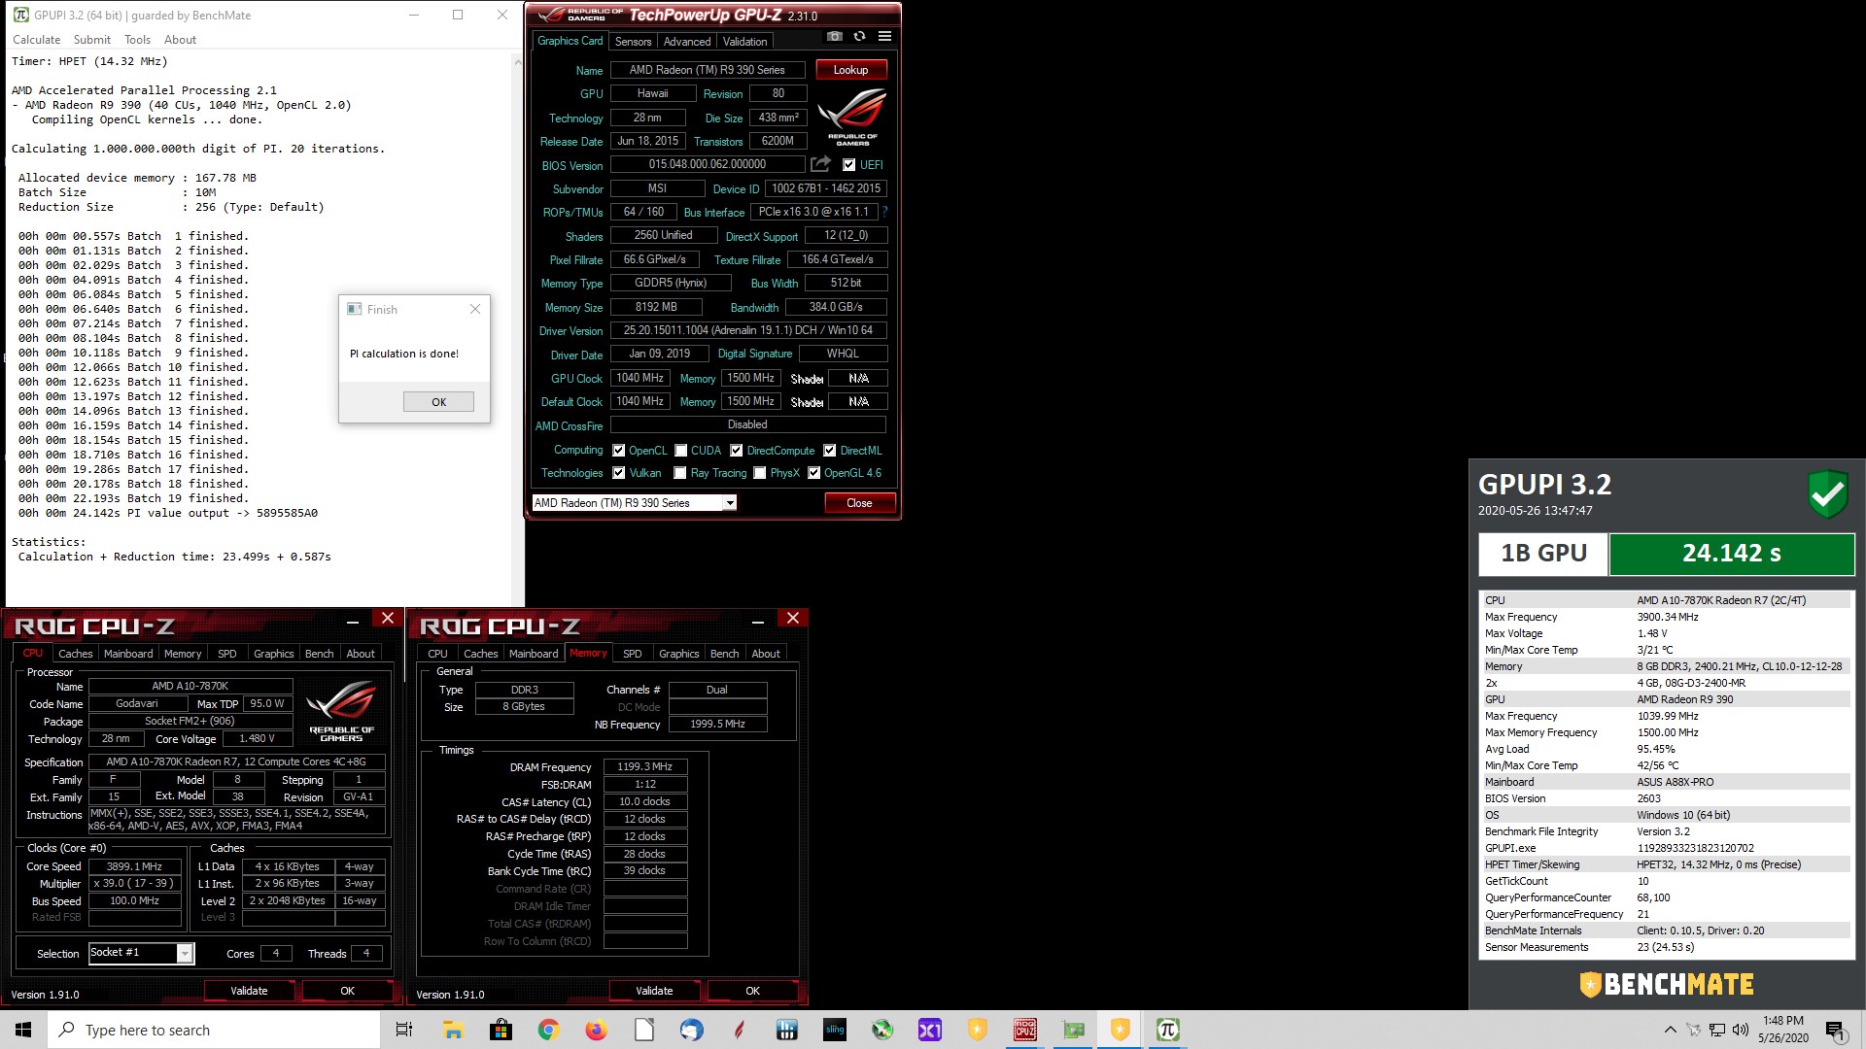Click DRAM Frequency 1199.3 MHz value
The width and height of the screenshot is (1866, 1049).
tap(645, 766)
